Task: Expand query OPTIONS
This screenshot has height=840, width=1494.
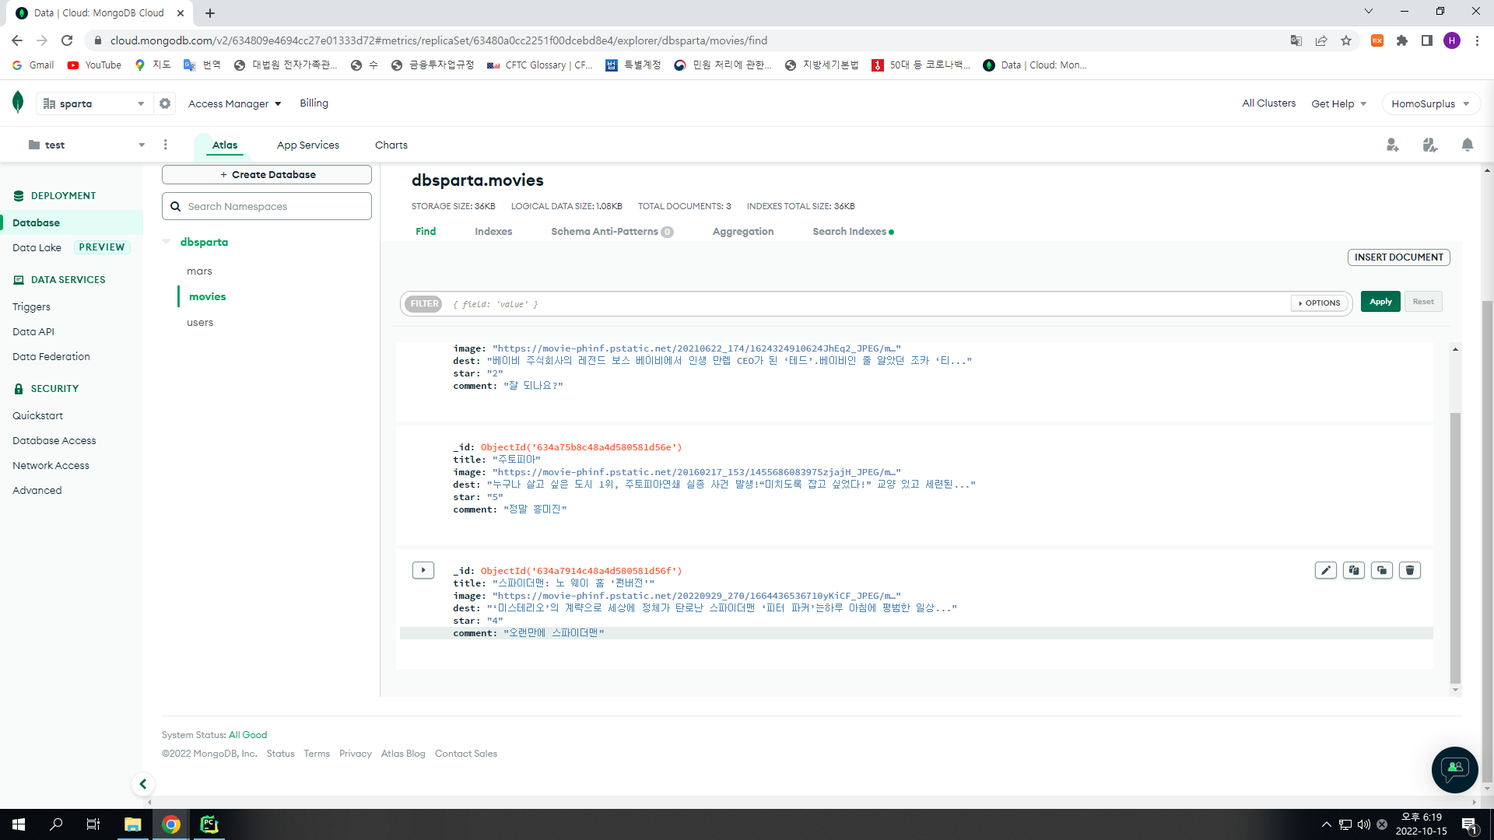Action: [x=1320, y=303]
